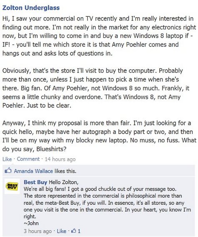The width and height of the screenshot is (198, 237).
Task: Select the paragraph starting 'Obviously, that's the store'
Action: click(96, 88)
